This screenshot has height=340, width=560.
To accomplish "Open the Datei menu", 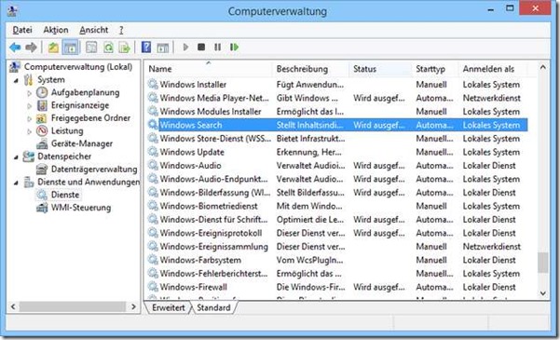I will click(x=22, y=30).
